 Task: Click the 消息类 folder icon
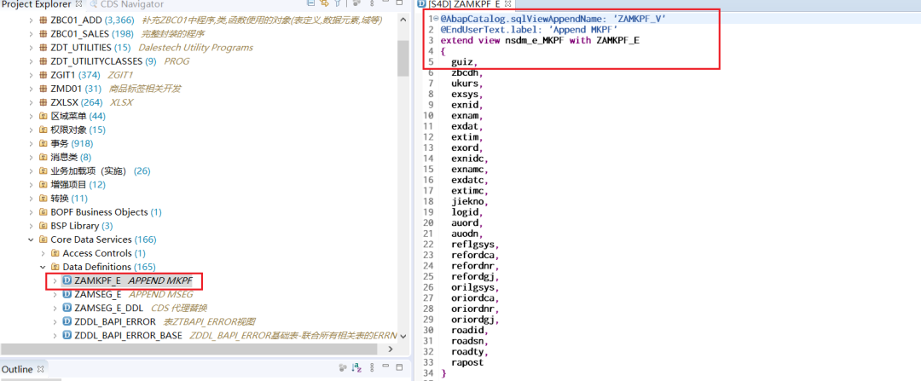click(x=43, y=157)
